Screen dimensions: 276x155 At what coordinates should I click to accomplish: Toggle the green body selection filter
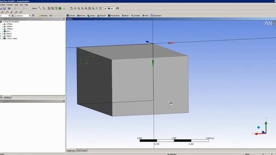pyautogui.click(x=60, y=9)
